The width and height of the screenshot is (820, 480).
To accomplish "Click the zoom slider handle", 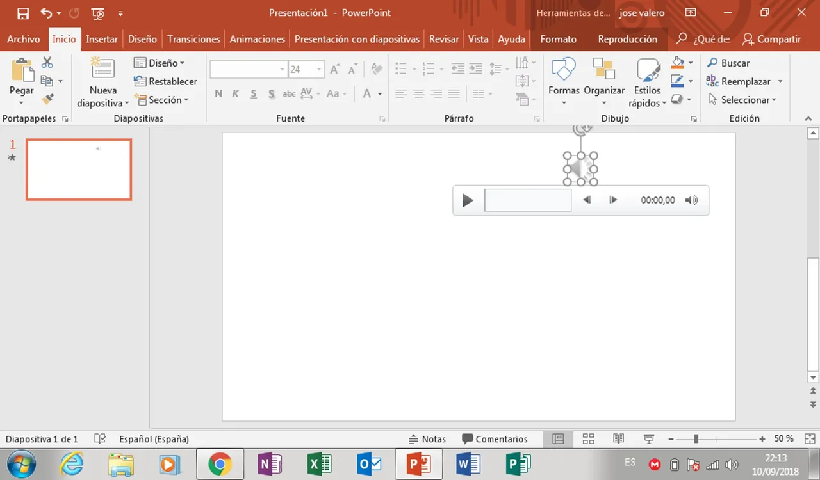I will 696,439.
